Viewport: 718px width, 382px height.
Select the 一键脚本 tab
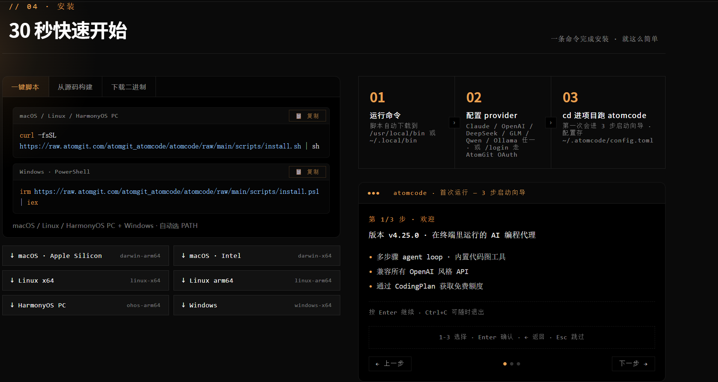tap(25, 87)
